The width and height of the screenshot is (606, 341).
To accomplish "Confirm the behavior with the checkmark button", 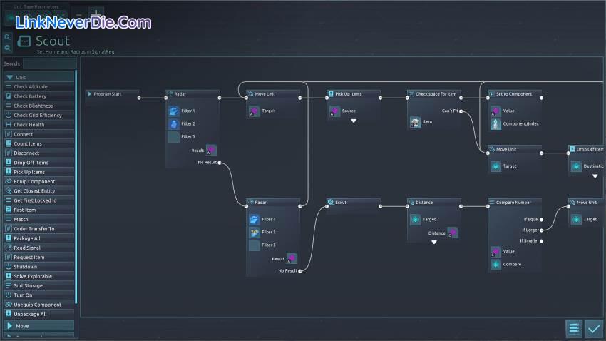I will point(593,328).
